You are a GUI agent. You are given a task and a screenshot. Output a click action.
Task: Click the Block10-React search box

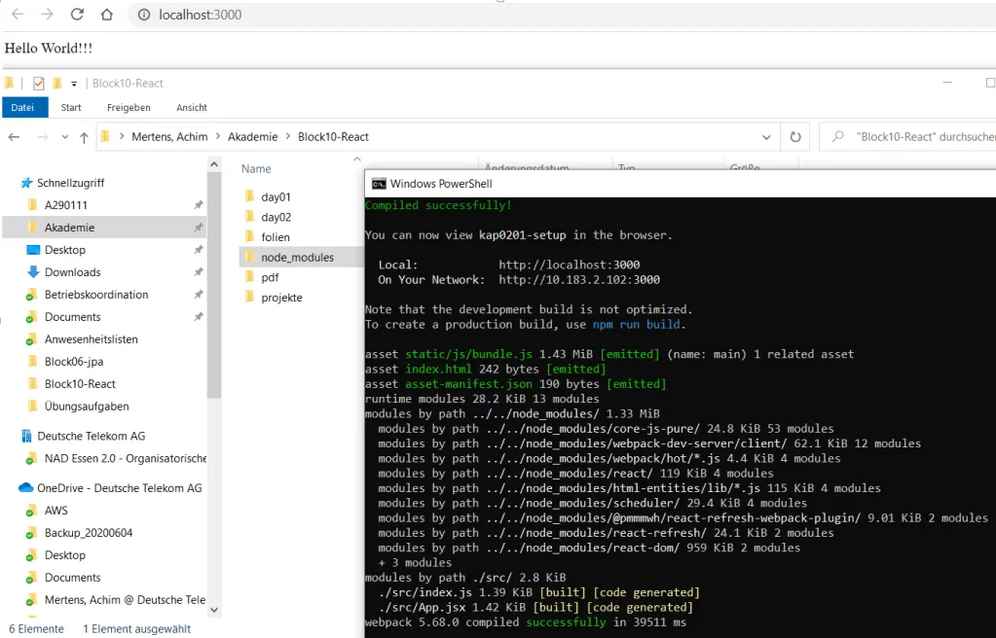(x=908, y=137)
